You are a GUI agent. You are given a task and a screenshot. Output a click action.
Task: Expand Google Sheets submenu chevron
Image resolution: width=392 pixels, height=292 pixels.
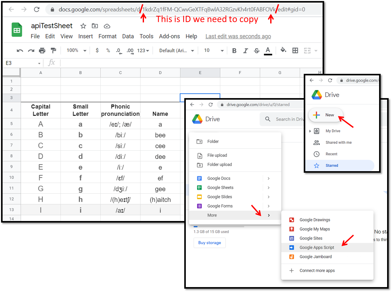pyautogui.click(x=269, y=188)
